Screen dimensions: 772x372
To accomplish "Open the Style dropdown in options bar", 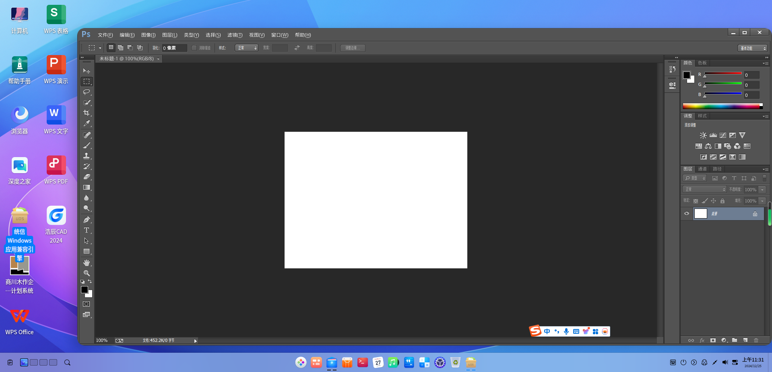I will point(246,48).
